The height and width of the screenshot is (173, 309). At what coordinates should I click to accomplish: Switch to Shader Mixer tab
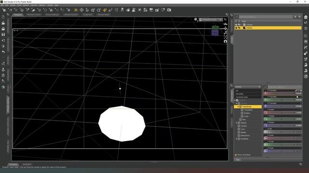[103, 14]
